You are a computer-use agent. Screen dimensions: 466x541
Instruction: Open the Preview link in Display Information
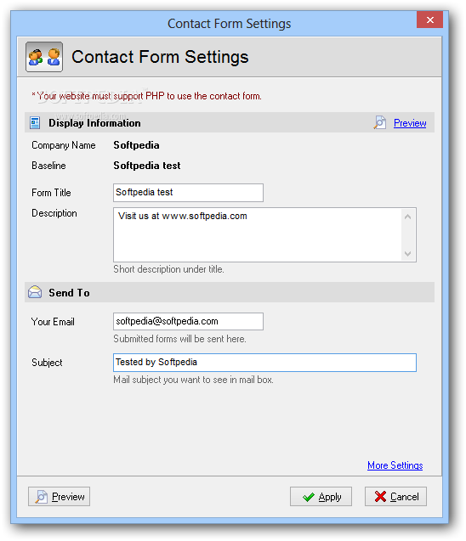click(410, 123)
